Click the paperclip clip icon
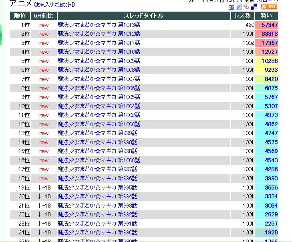Screen dimensions: 292x242 point(239,7)
